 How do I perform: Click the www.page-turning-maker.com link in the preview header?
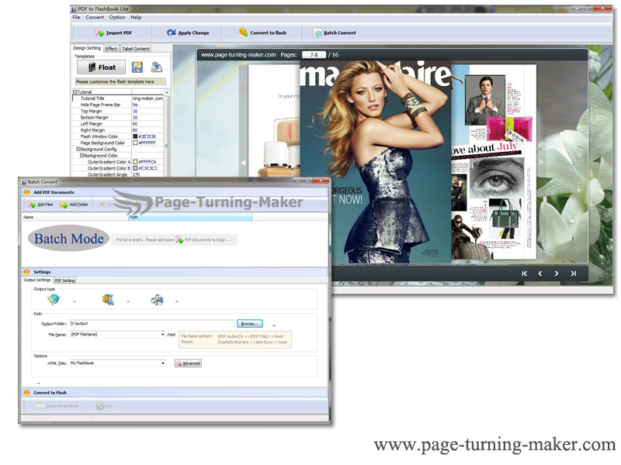(238, 54)
